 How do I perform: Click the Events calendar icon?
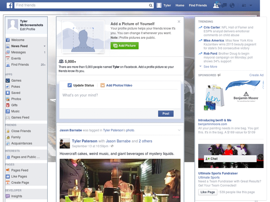8,58
